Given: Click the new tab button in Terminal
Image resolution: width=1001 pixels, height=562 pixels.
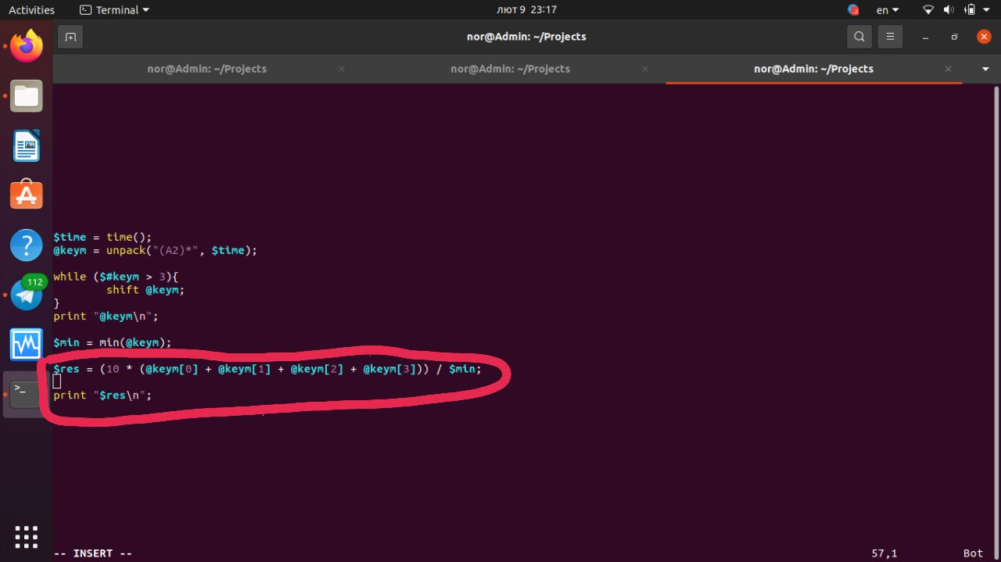Looking at the screenshot, I should point(70,37).
